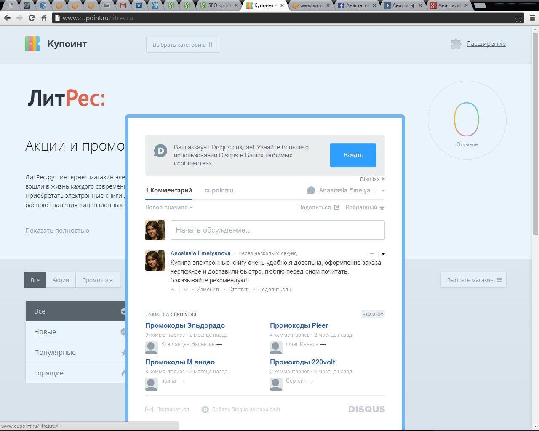The image size is (539, 431).
Task: Switch to the Facebook Анастасия browser tab
Action: click(x=357, y=5)
